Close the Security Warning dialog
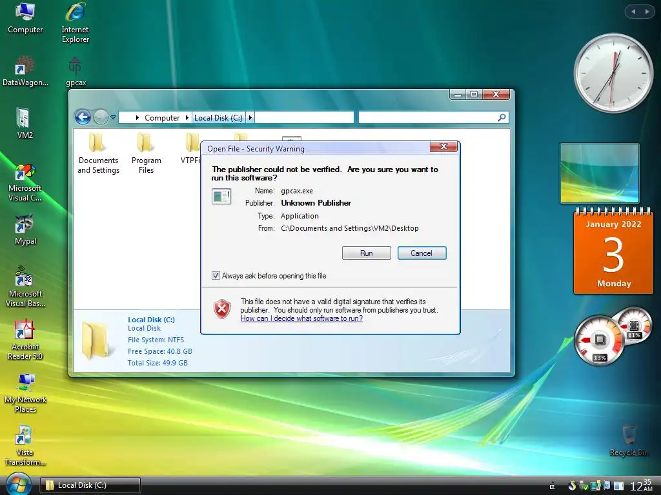The height and width of the screenshot is (495, 661). pyautogui.click(x=443, y=146)
